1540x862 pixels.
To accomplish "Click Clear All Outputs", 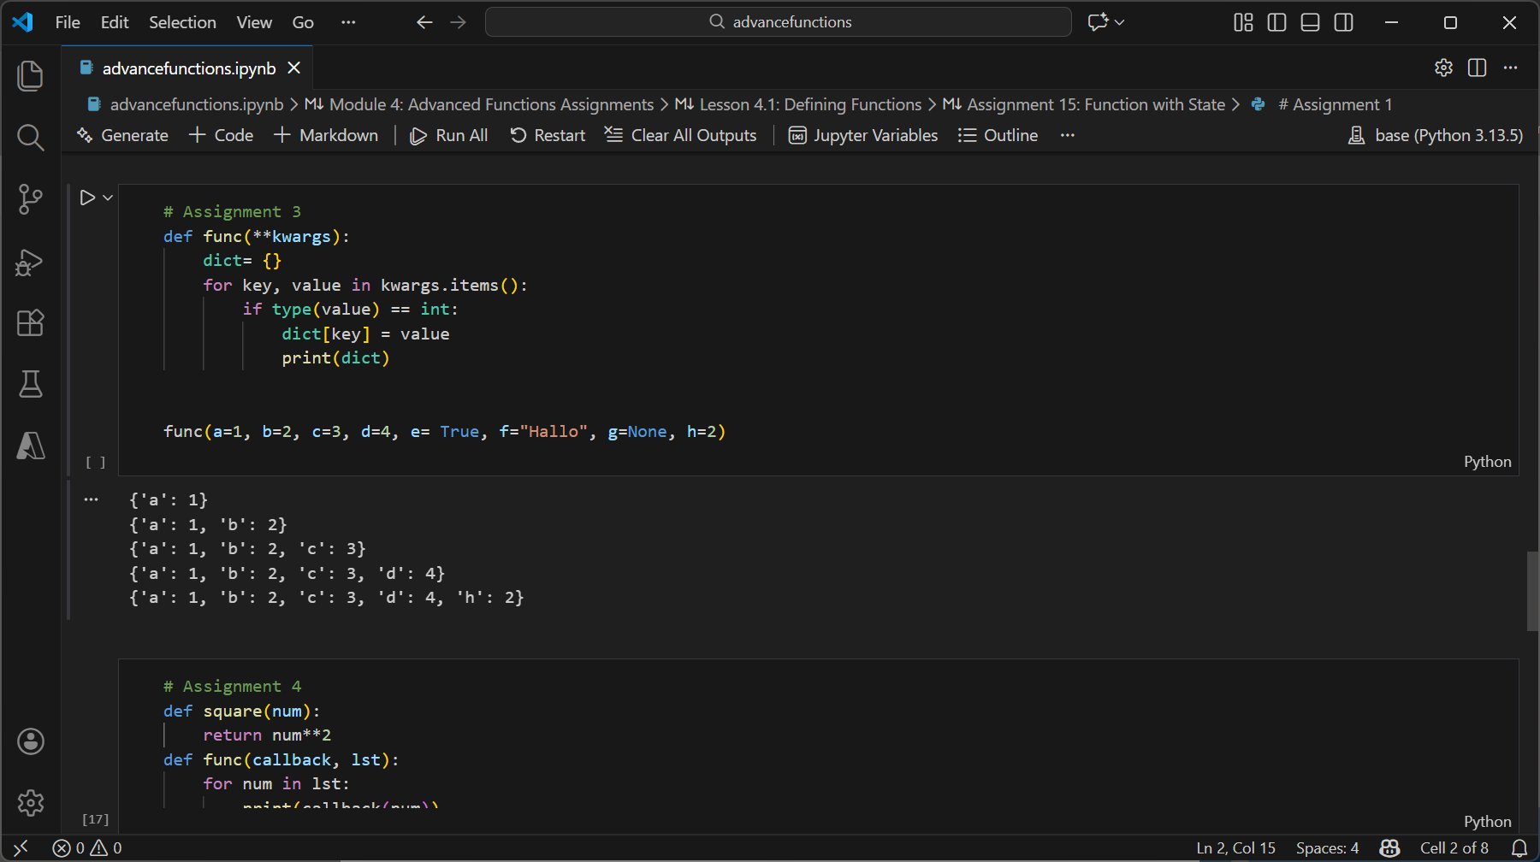I will [x=681, y=135].
